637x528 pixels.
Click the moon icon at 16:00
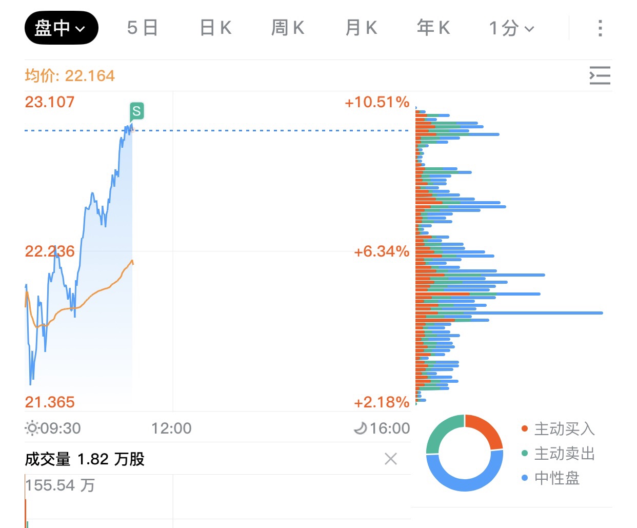pyautogui.click(x=361, y=428)
